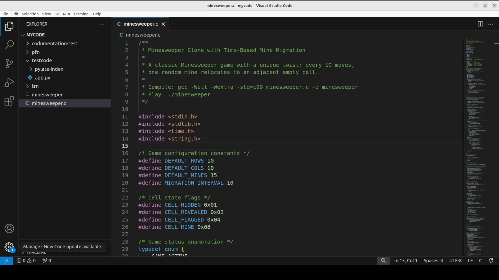499x280 pixels.
Task: Click the zoom magnifier status bar icon
Action: 383,261
